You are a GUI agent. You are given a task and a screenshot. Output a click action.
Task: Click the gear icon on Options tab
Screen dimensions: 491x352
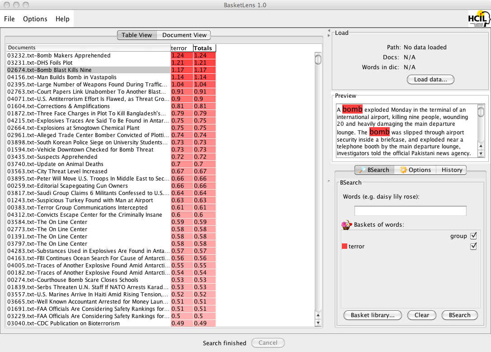(403, 170)
